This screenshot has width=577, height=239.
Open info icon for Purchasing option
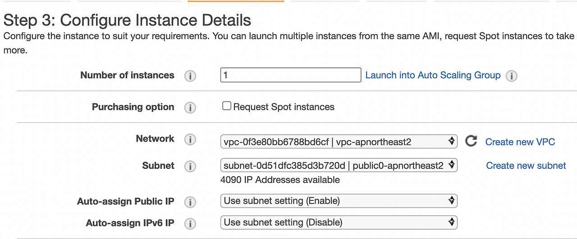(190, 108)
